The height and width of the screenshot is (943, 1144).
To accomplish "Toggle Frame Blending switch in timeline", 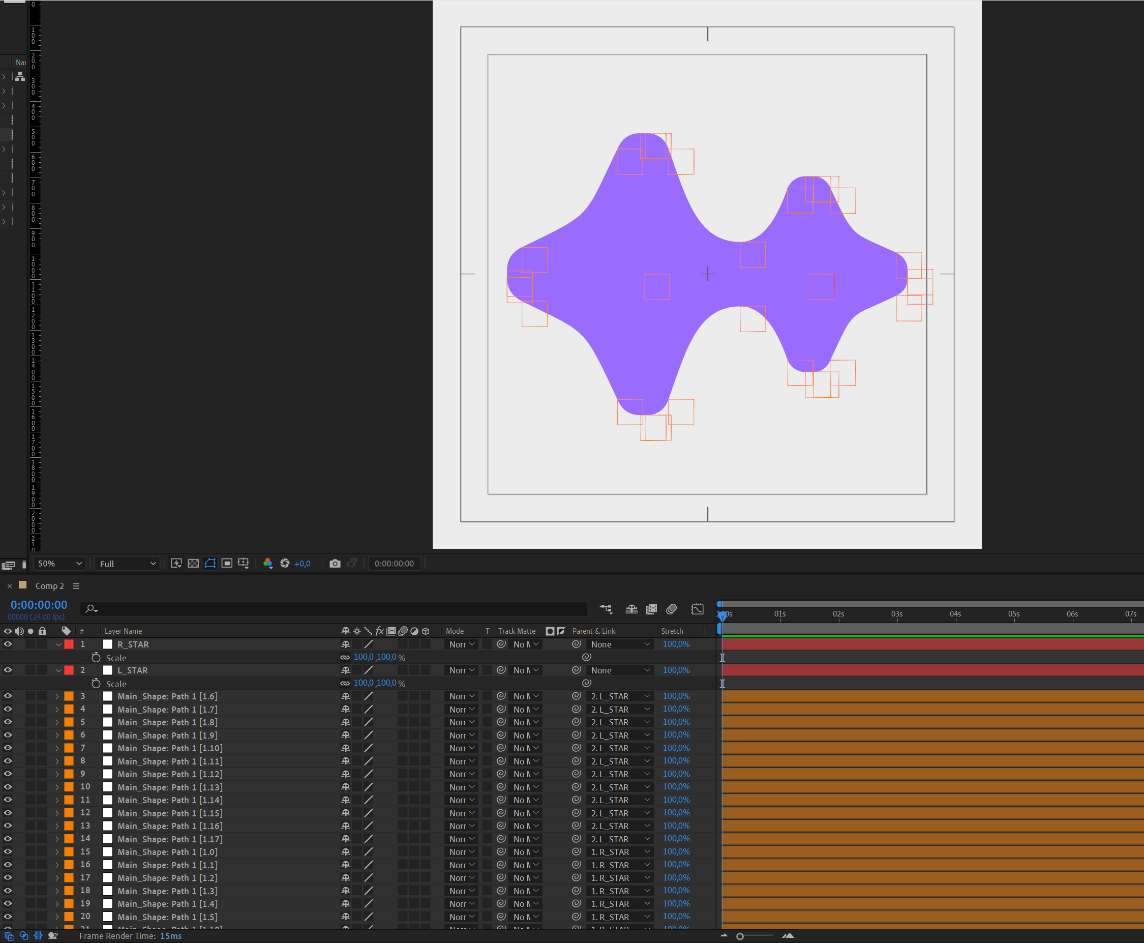I will click(651, 609).
